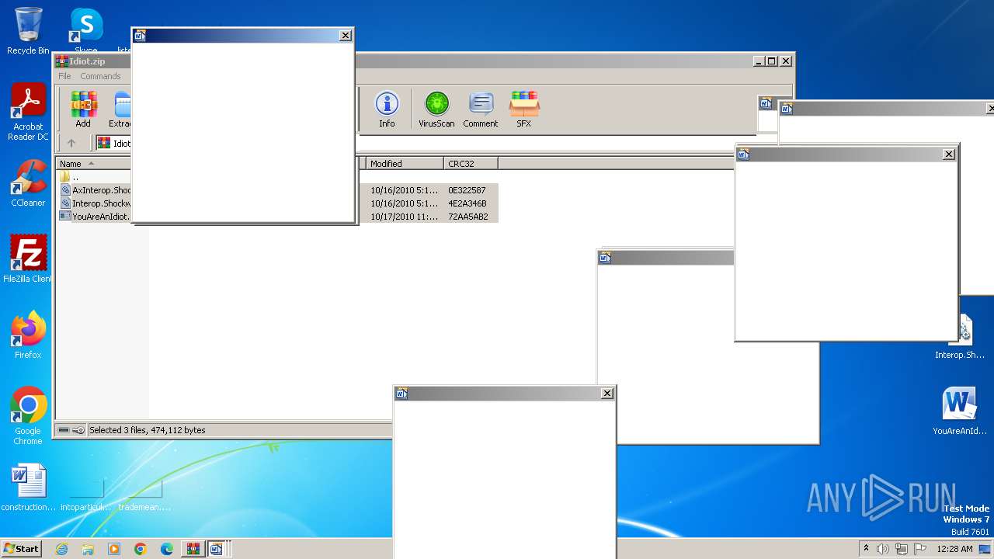Click CRC32 value 4E2A346B
The width and height of the screenshot is (994, 559).
coord(467,203)
